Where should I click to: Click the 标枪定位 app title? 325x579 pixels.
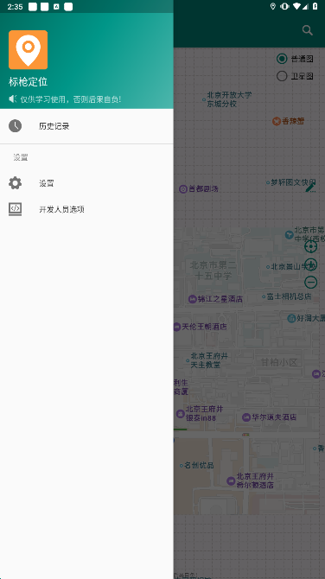click(x=28, y=82)
